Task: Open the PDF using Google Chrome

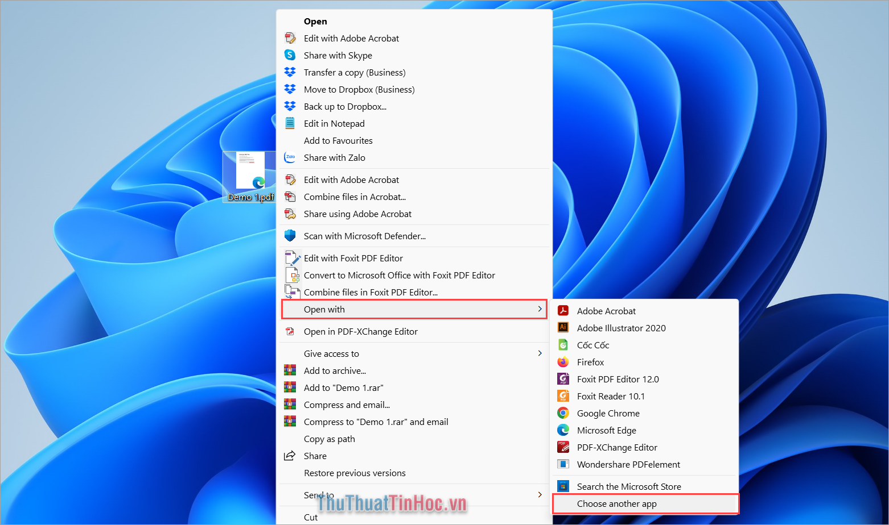Action: [608, 413]
